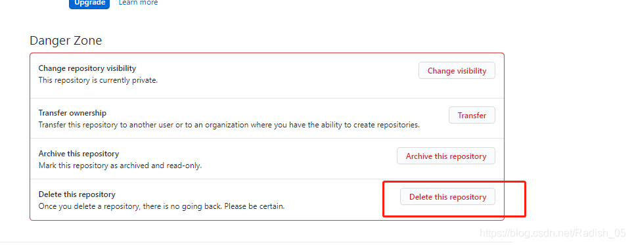Click the 'This repository is currently private.' text
This screenshot has width=632, height=245.
click(x=98, y=80)
